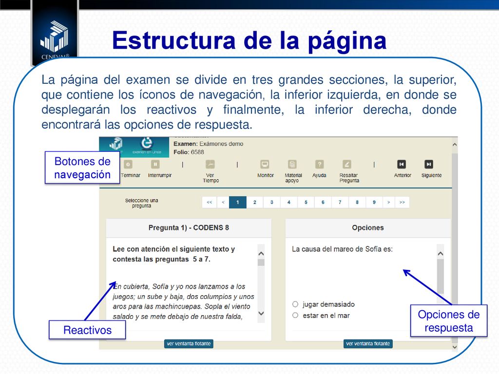Click the Ceneval logo in exam header

[x=115, y=144]
